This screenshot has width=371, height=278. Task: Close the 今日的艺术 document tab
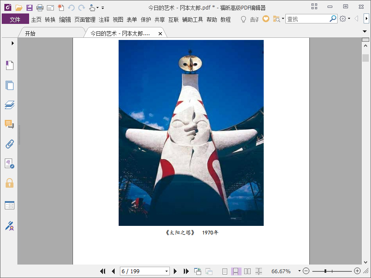coord(160,33)
